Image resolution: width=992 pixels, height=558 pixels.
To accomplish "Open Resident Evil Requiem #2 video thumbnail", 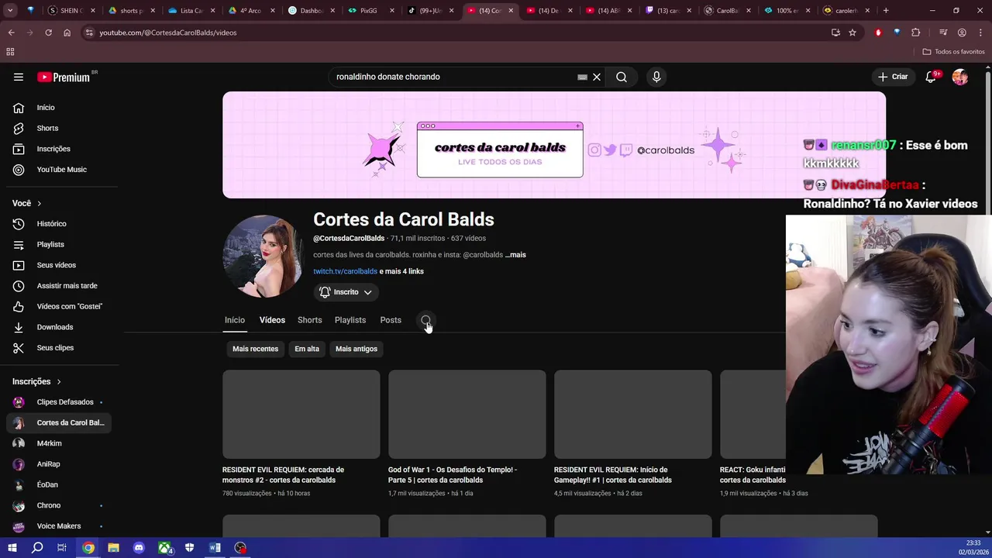I will (x=301, y=415).
